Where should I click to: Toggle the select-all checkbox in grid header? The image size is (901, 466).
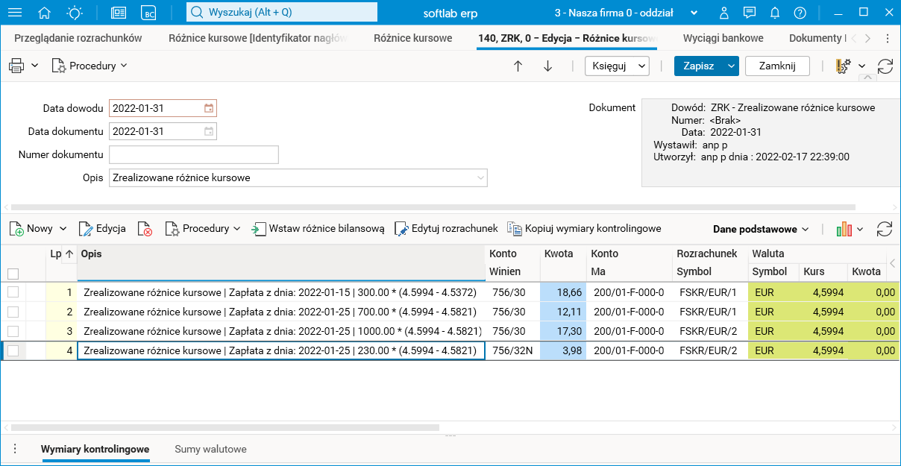click(13, 274)
